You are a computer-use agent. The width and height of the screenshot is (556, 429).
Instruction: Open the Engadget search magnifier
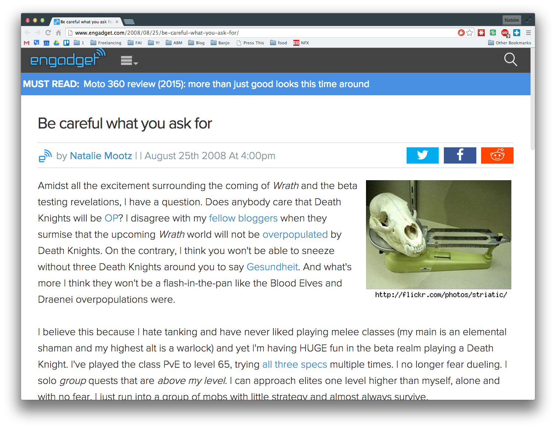click(511, 59)
